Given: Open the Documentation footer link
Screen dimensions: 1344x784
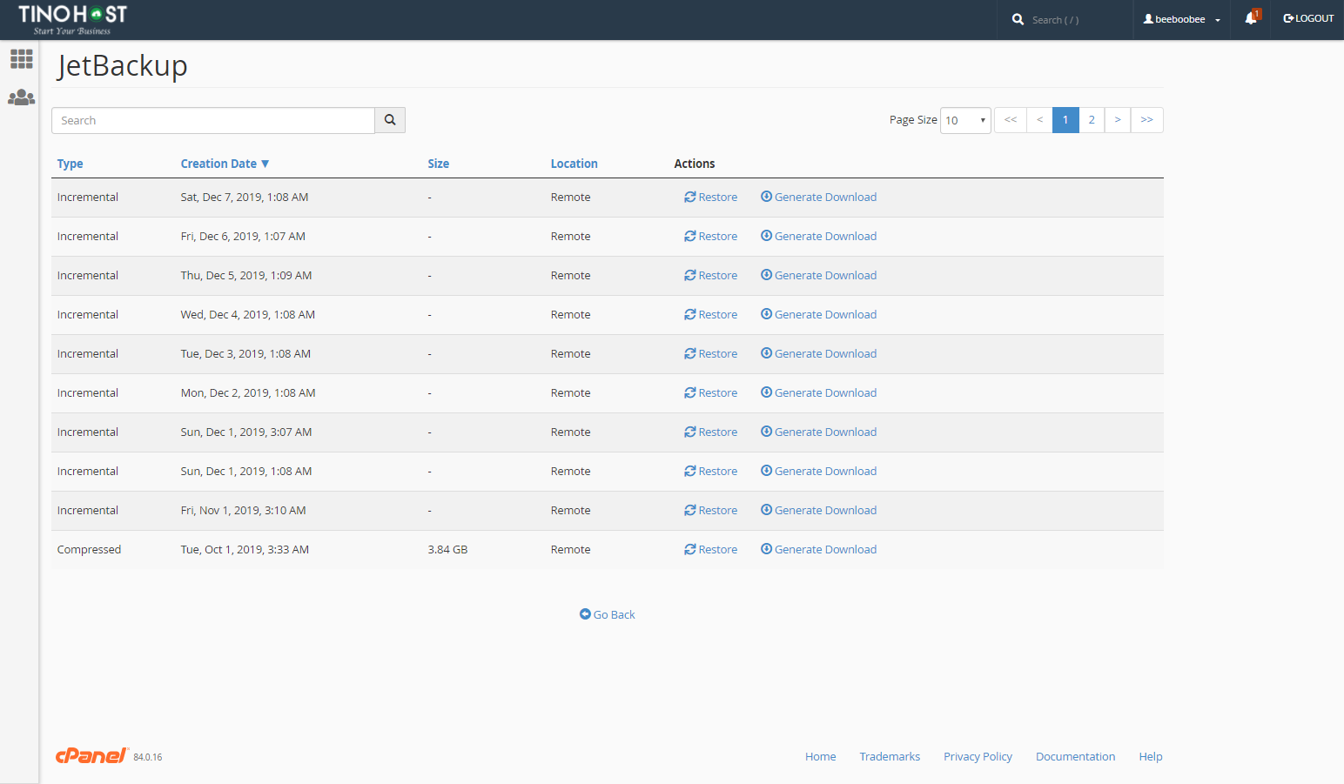Looking at the screenshot, I should 1075,756.
